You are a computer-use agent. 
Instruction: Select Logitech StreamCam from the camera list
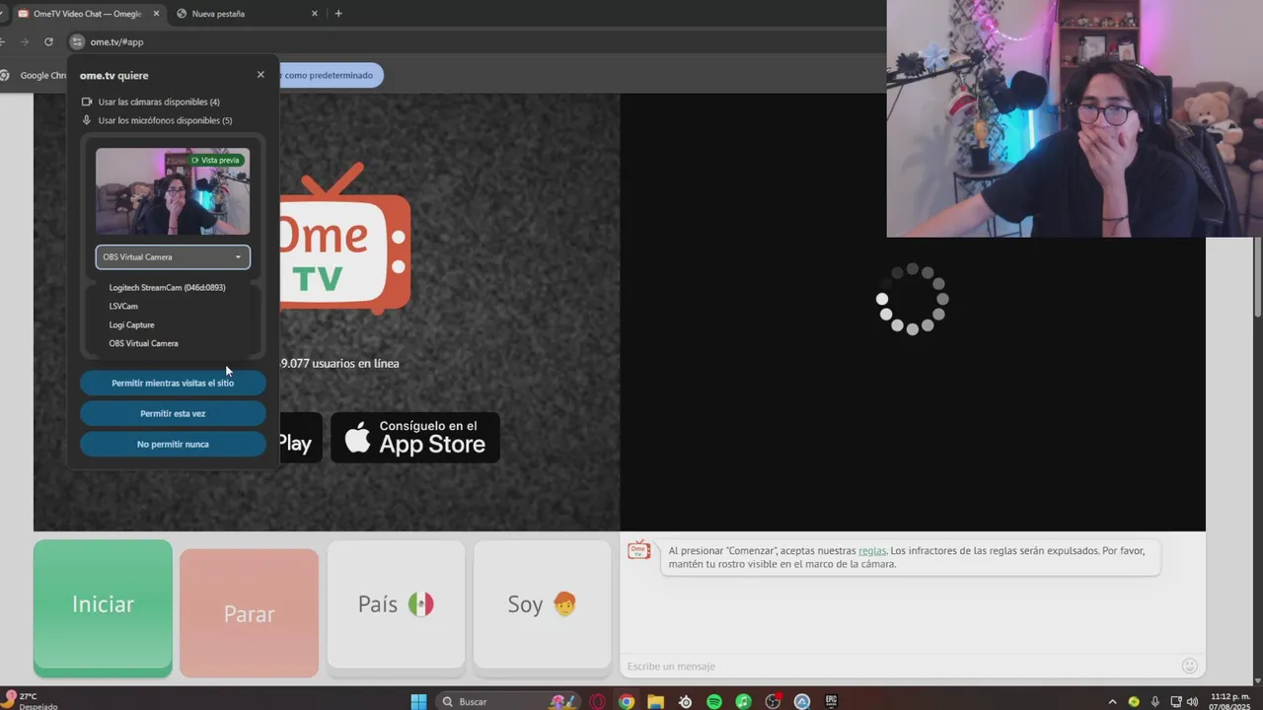pos(167,288)
